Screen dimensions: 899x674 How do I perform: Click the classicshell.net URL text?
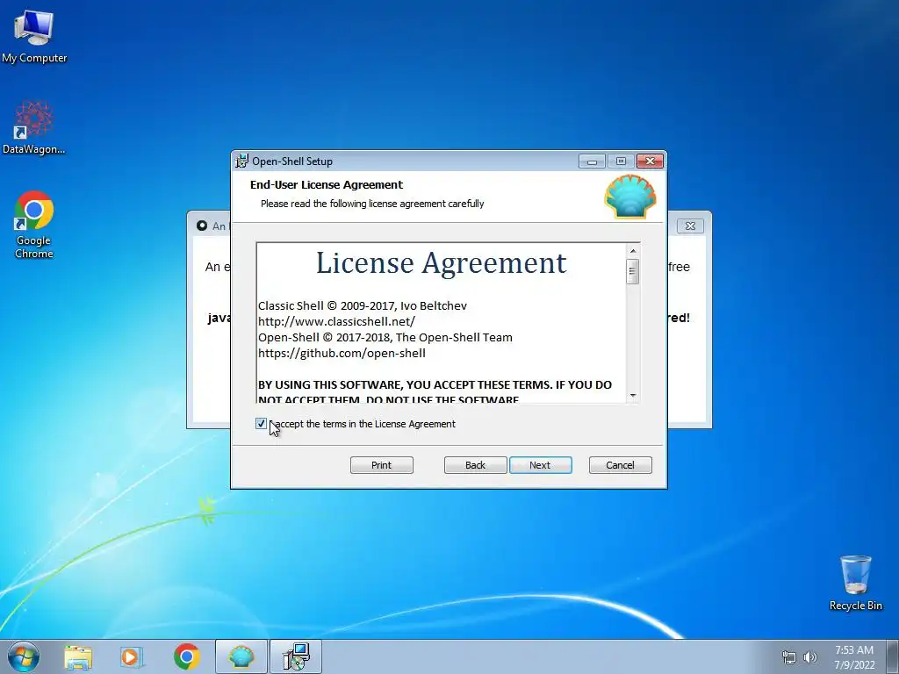point(336,321)
